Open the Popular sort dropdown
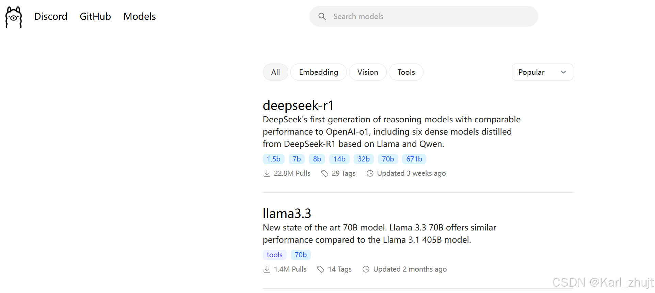Image resolution: width=655 pixels, height=293 pixels. click(x=542, y=72)
